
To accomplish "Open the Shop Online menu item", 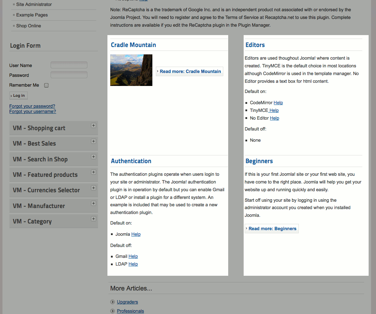I will point(28,26).
